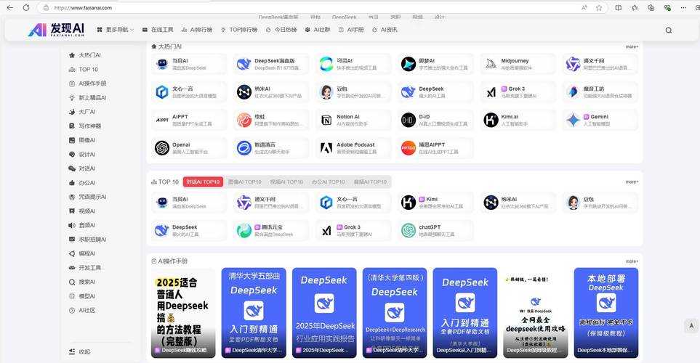Click the browser back arrow

(10, 7)
